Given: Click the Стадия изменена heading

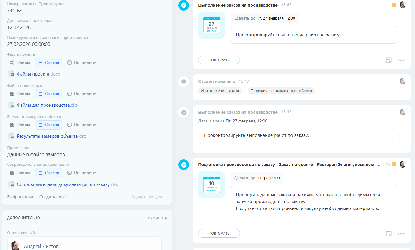Looking at the screenshot, I should pyautogui.click(x=217, y=82).
